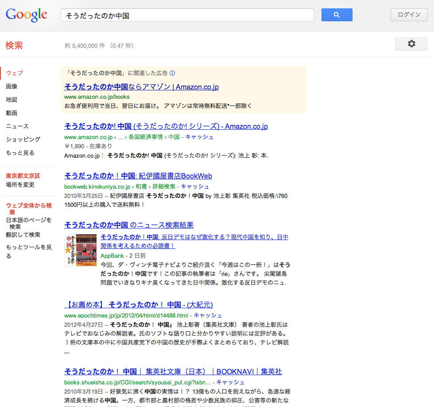
Task: Switch to 画像 results
Action: (12, 86)
